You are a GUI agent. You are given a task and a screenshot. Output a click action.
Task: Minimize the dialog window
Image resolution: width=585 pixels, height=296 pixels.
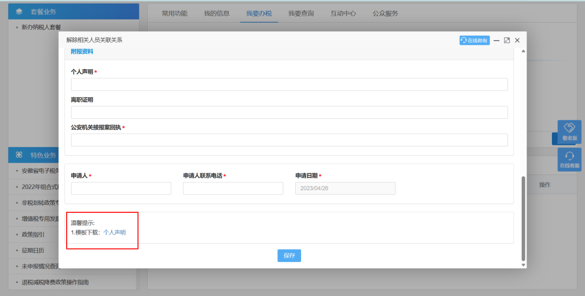[x=496, y=41]
